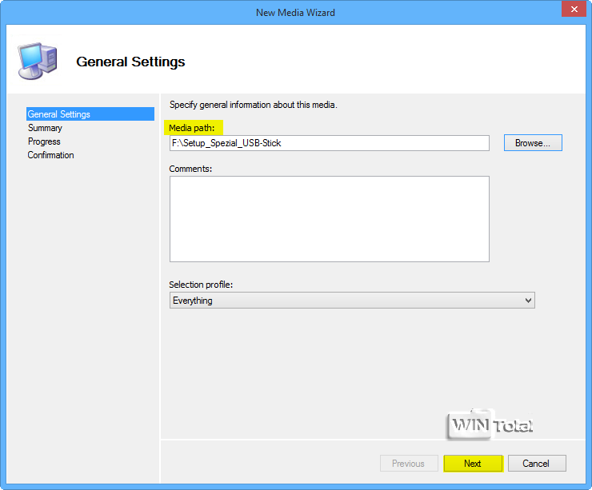Click the New Media Wizard title bar

point(295,12)
